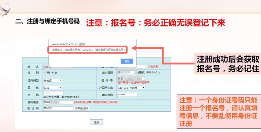This screenshot has width=261, height=132.
Task: Click the hint 此手机号码用于绑定您的网上报名号
Action: coord(96,102)
